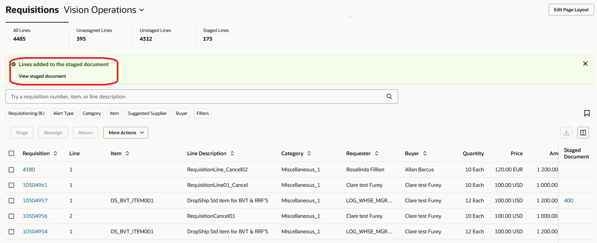Image resolution: width=597 pixels, height=243 pixels.
Task: Check the box for requisition 4380
Action: [11, 170]
